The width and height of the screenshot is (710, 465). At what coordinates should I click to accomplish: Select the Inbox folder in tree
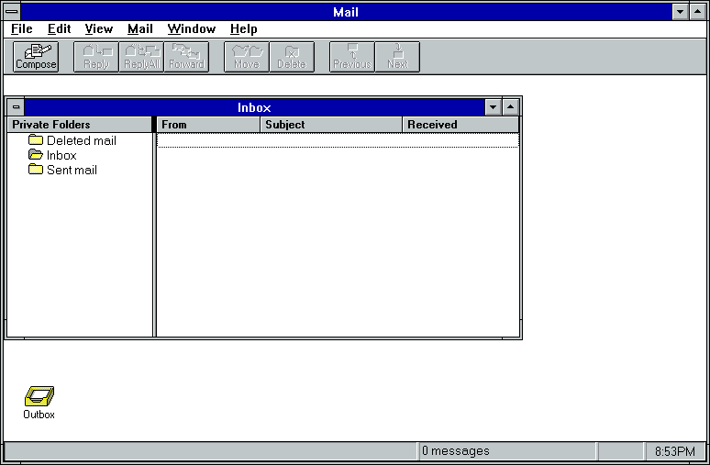pos(61,155)
